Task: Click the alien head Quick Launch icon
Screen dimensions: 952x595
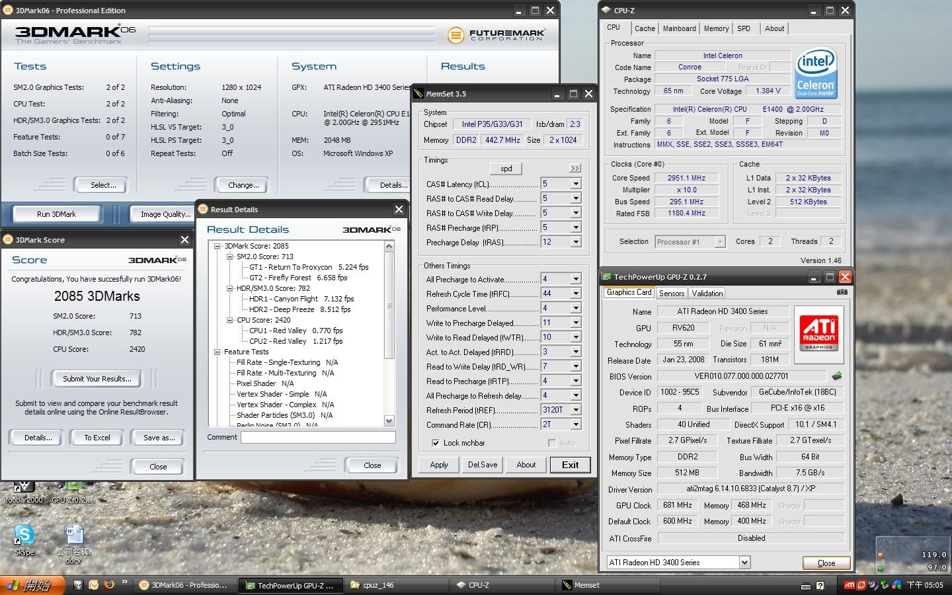Action: 79,585
